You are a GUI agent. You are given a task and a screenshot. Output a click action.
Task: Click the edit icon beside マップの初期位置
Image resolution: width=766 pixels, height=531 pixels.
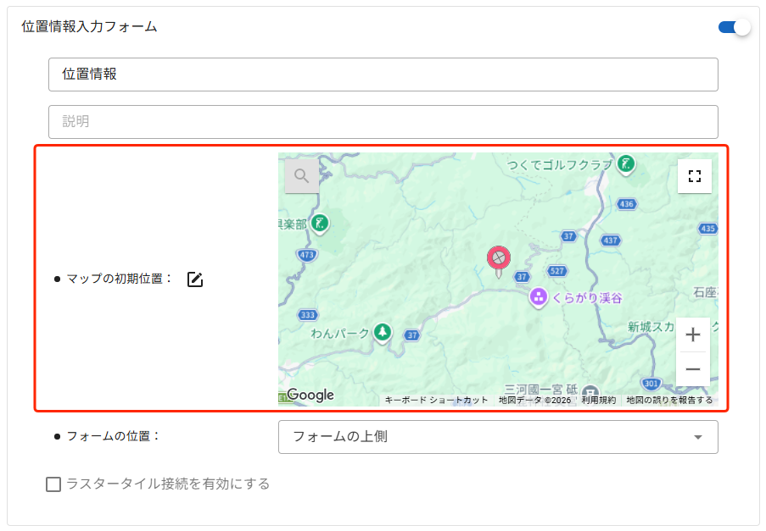[x=195, y=279]
